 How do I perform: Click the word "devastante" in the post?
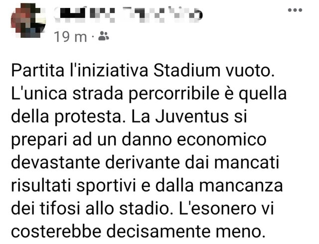tap(55, 163)
